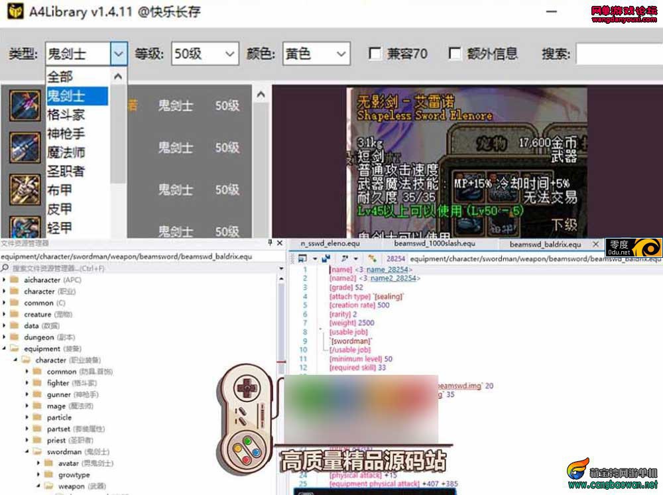Pin the file explorer panel
Viewport: 663px width, 495px height.
point(270,243)
